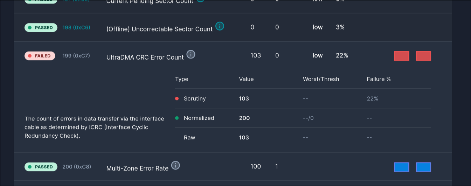Click the green dot on Normalized row
Screen dimensions: 471x186
click(x=177, y=118)
